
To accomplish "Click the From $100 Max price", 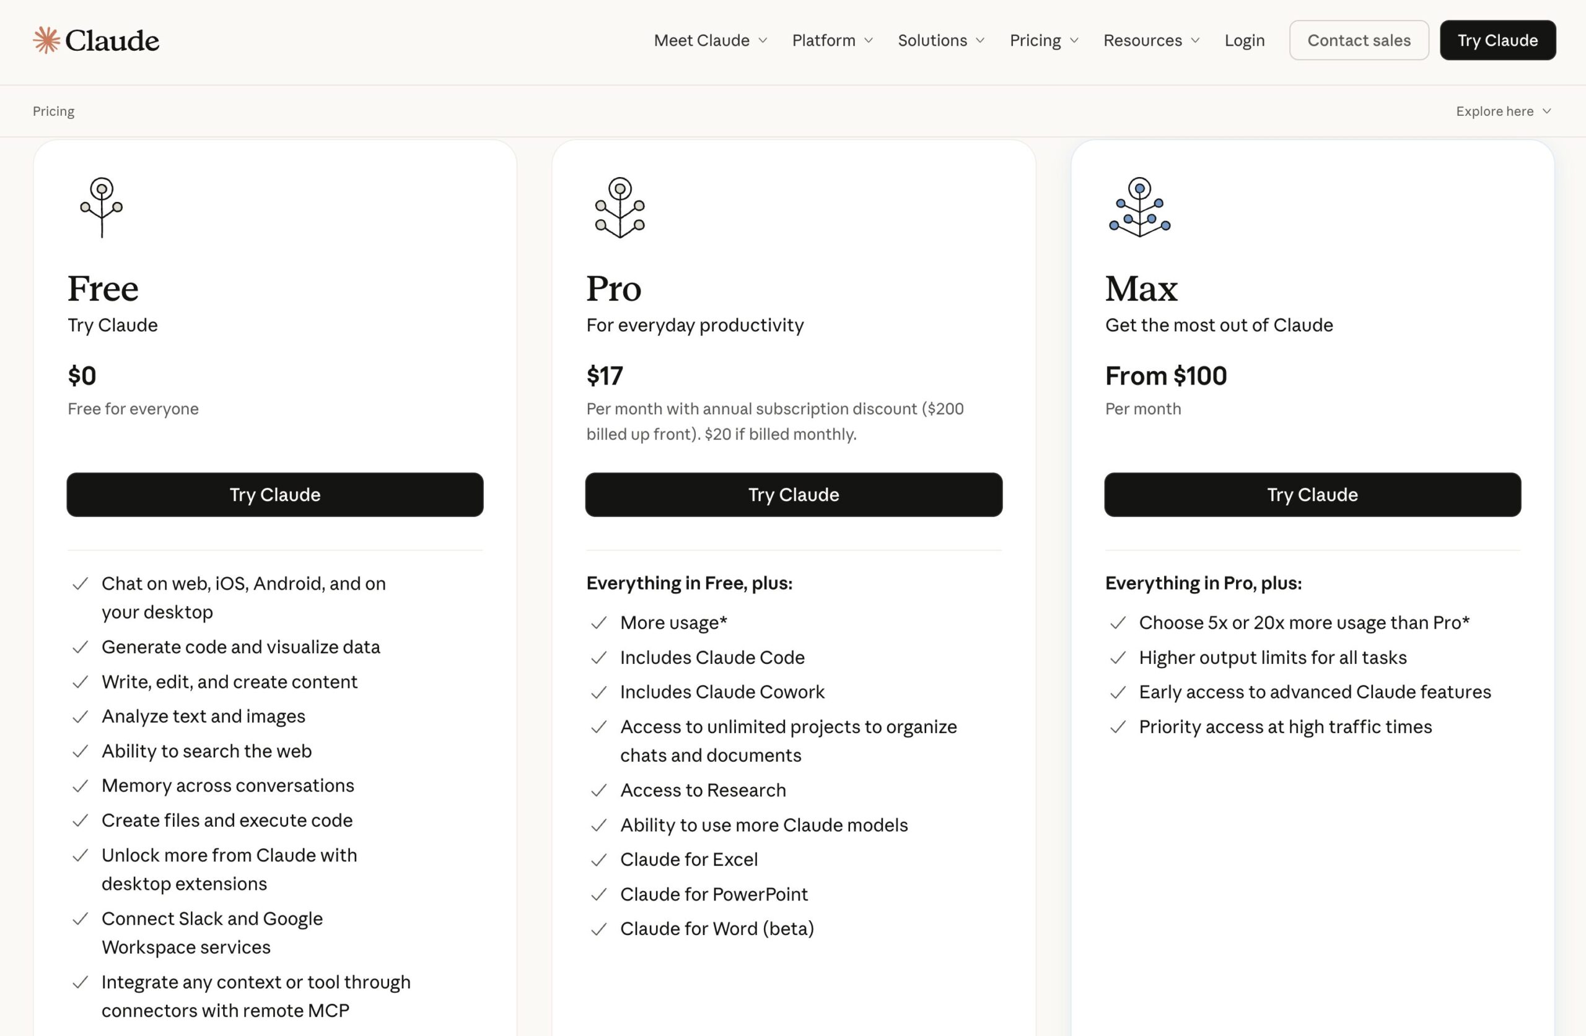I will coord(1165,376).
